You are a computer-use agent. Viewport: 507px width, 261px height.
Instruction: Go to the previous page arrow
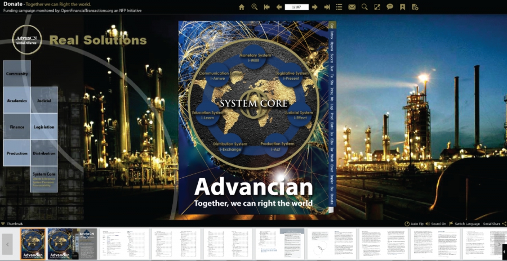point(279,7)
